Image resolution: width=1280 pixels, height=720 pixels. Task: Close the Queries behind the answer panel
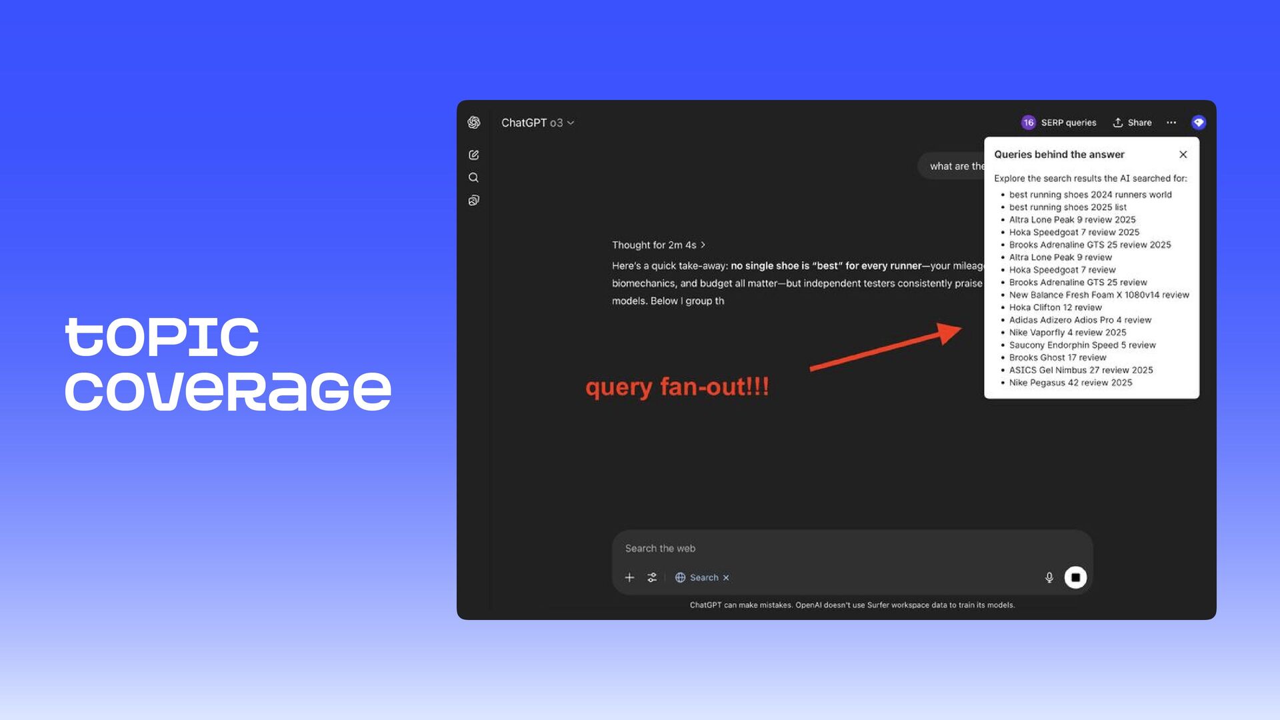point(1183,155)
